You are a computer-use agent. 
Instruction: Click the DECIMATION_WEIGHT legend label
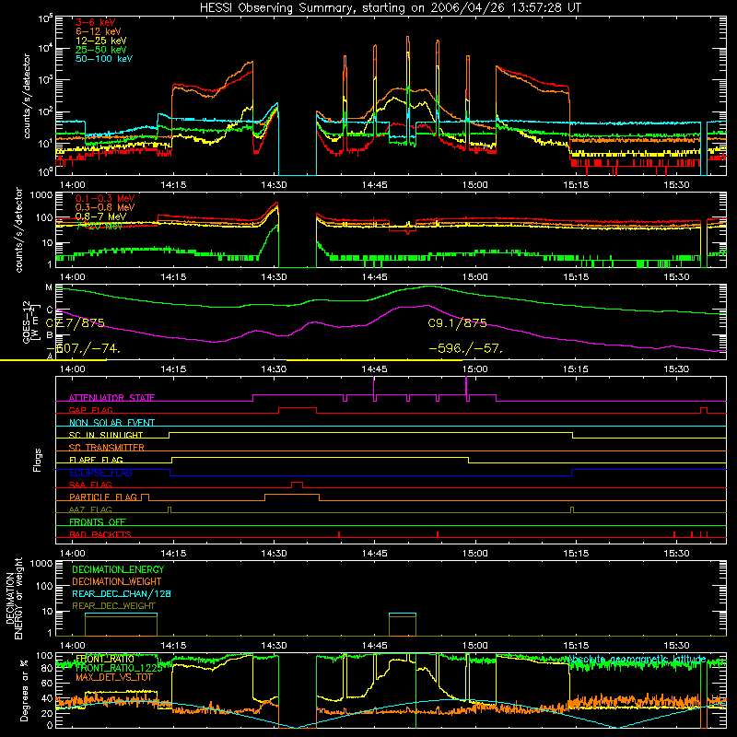pyautogui.click(x=117, y=581)
